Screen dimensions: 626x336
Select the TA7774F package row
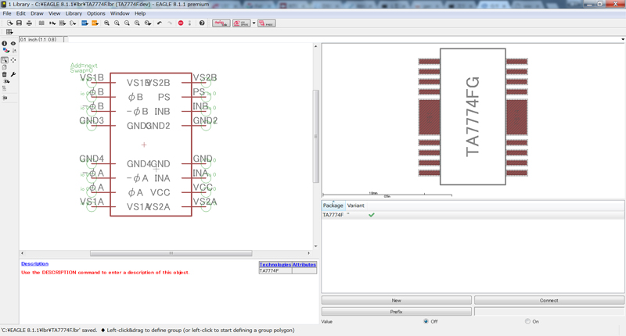[473, 215]
